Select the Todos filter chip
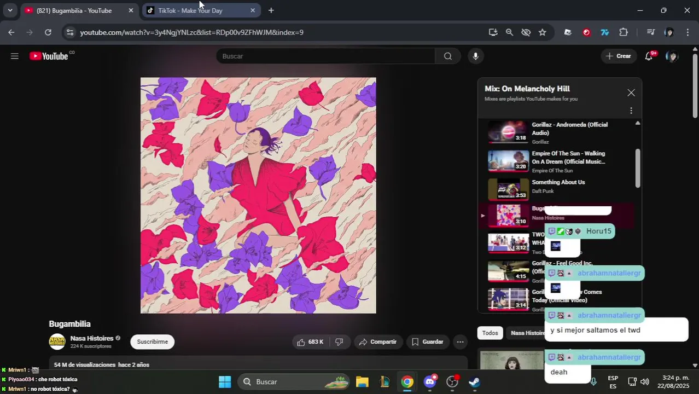 point(490,333)
